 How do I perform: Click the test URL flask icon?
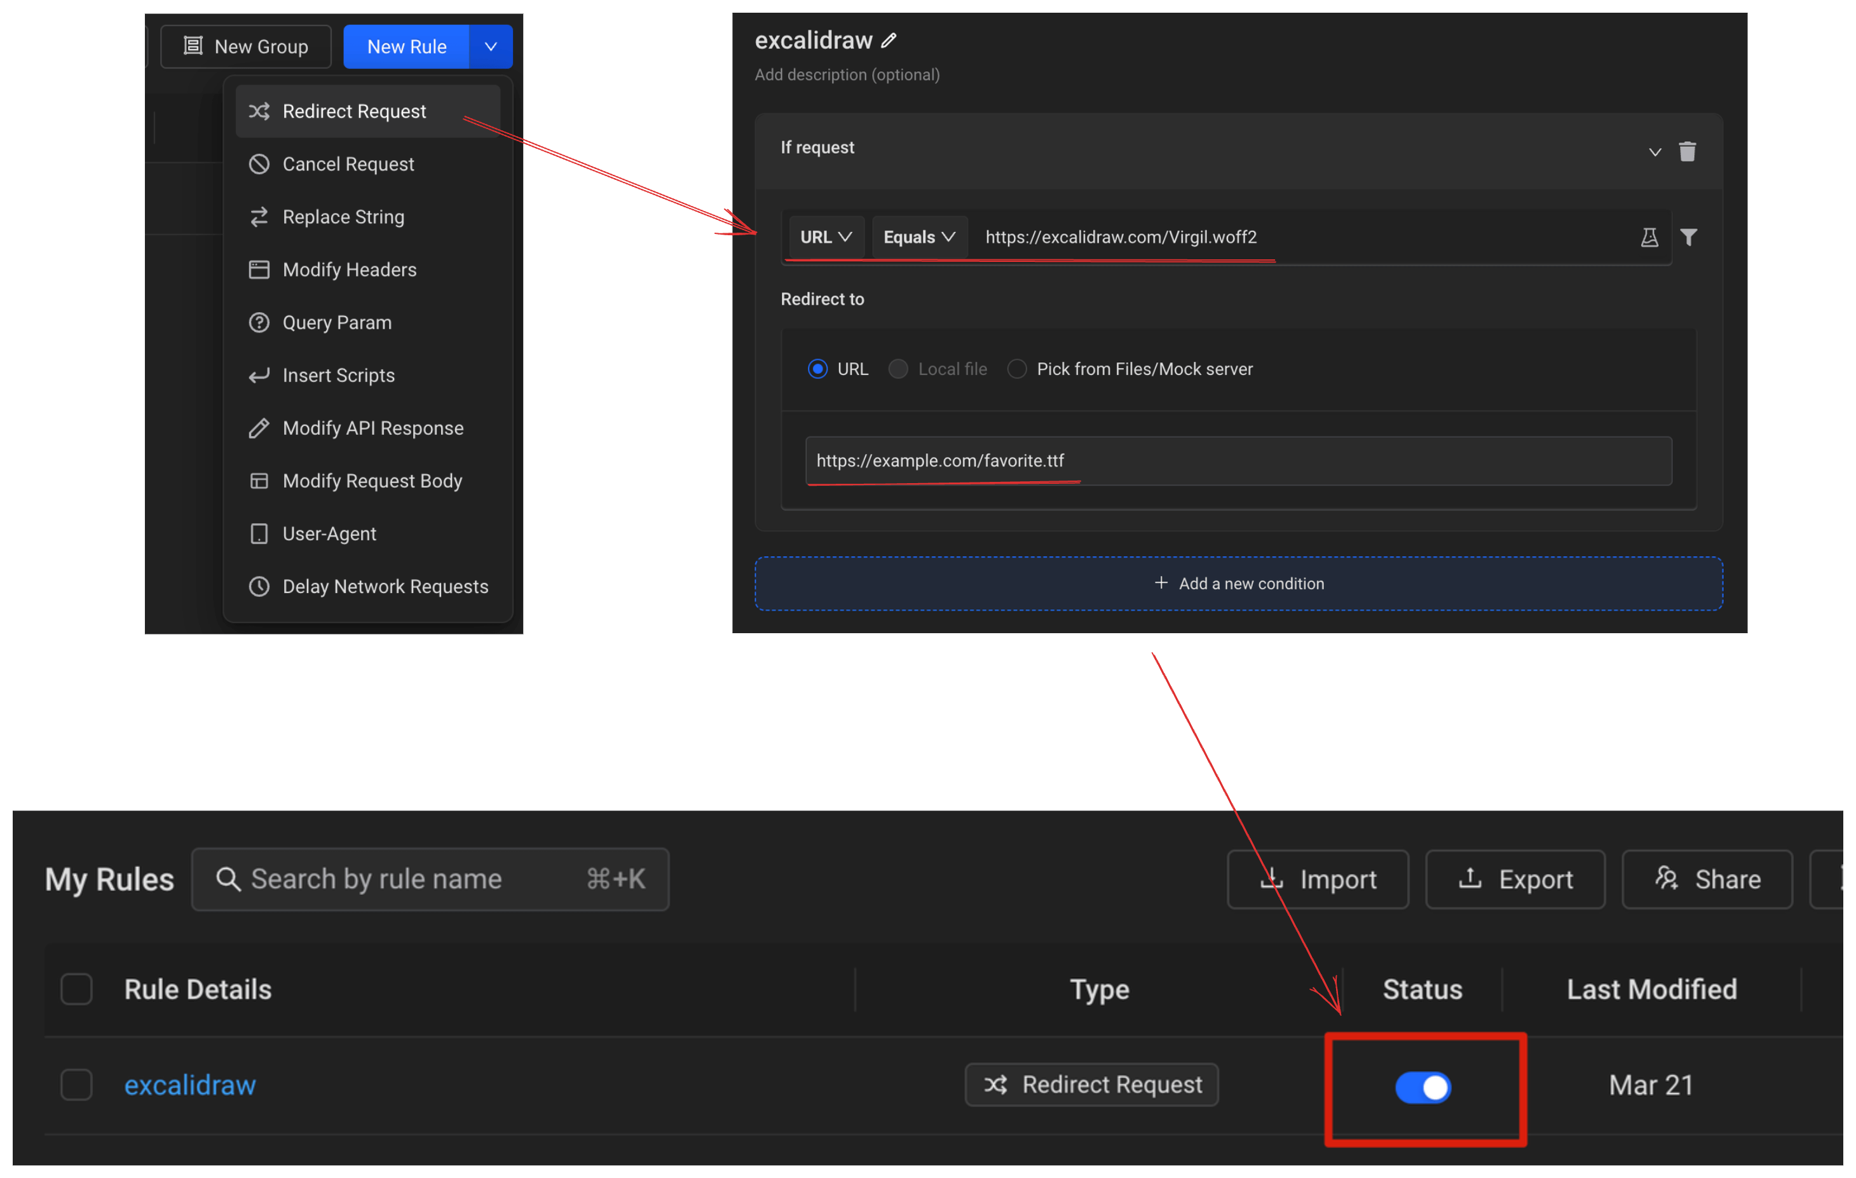(1649, 236)
